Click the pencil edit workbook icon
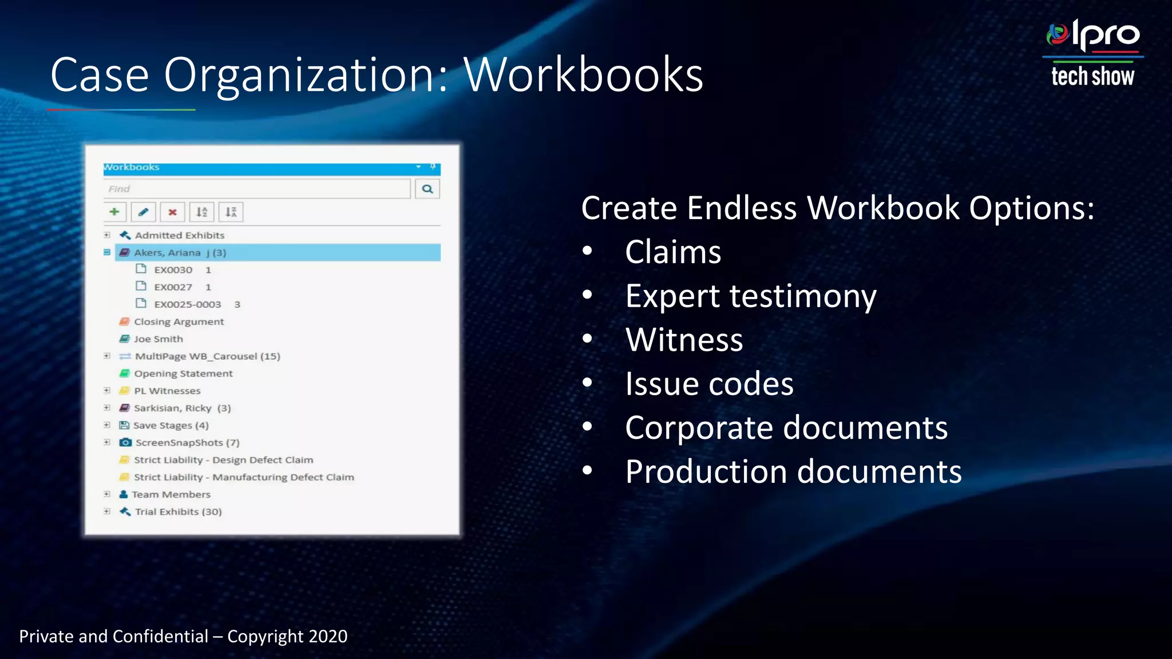This screenshot has height=659, width=1172. (143, 212)
